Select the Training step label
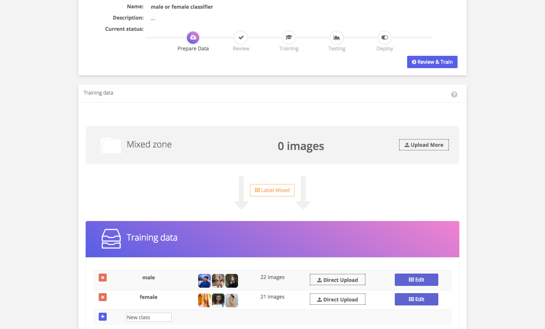Screen dimensions: 545x329 pos(289,49)
